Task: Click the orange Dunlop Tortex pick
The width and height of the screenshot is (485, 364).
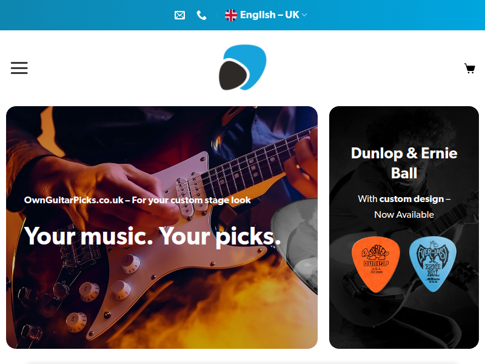Action: pos(375,265)
